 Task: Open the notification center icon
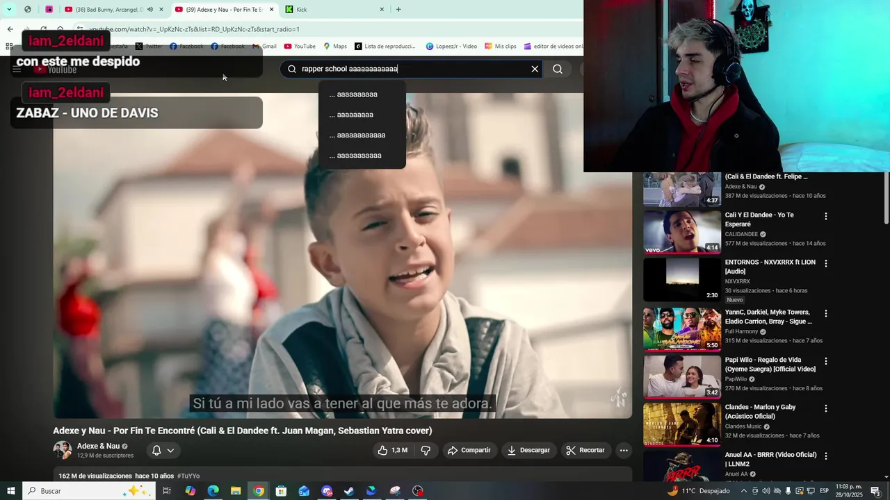click(875, 491)
